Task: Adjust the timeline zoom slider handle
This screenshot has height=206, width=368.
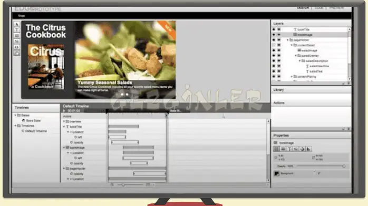Action: pos(123,185)
